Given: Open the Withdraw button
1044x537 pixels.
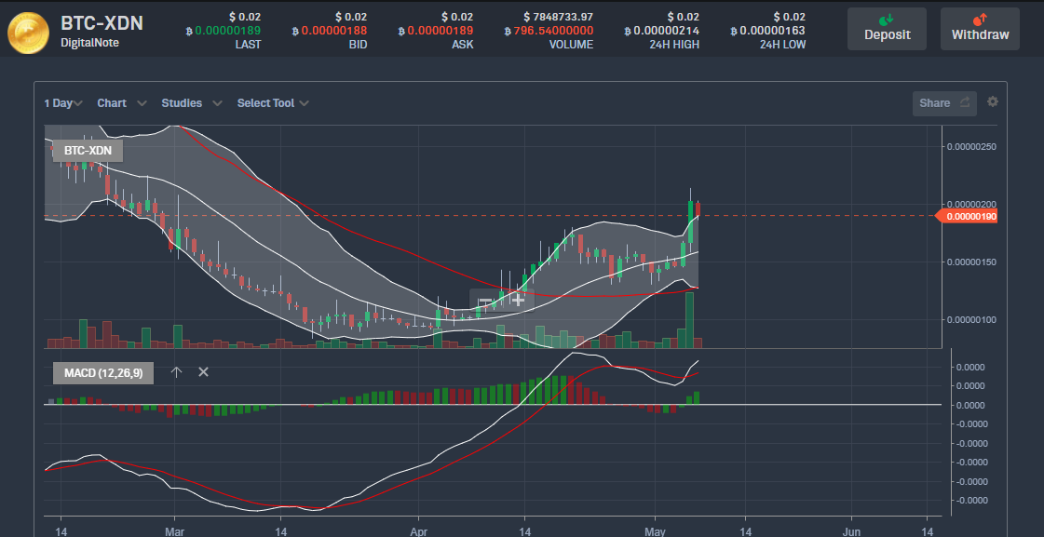Looking at the screenshot, I should (x=980, y=29).
